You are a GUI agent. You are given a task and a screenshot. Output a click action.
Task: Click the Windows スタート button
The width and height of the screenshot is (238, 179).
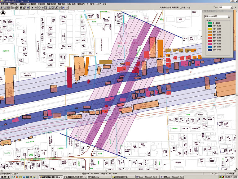6,177
